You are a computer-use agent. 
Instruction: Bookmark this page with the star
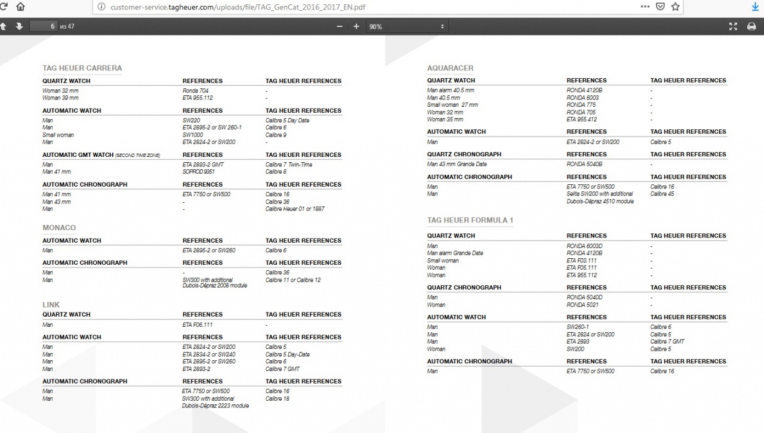[x=675, y=7]
